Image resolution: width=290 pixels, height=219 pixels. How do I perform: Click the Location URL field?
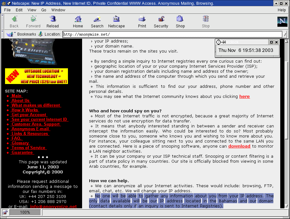[x=172, y=34]
